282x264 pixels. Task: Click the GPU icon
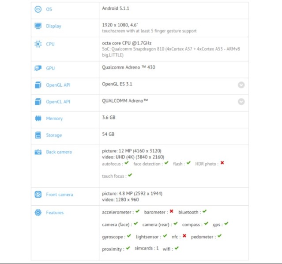pyautogui.click(x=38, y=69)
